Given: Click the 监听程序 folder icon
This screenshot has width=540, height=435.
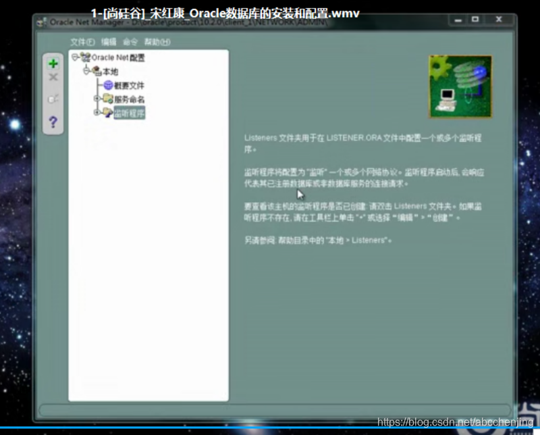Looking at the screenshot, I should 108,112.
